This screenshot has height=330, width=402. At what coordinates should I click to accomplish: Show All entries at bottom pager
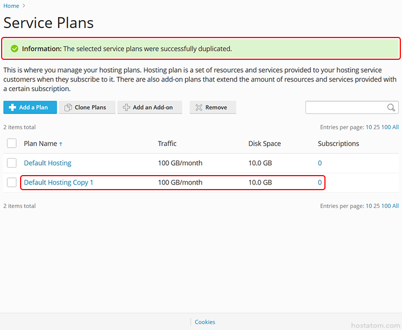[396, 206]
